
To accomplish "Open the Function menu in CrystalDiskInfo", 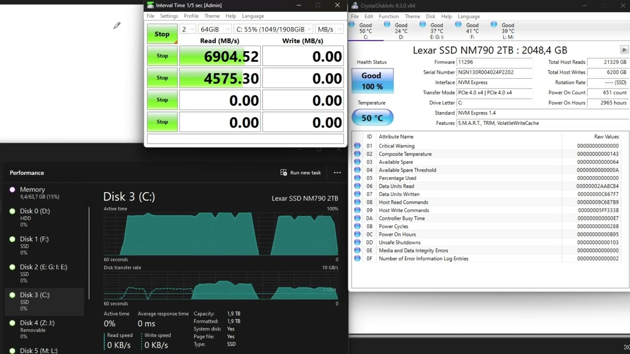I will point(389,16).
